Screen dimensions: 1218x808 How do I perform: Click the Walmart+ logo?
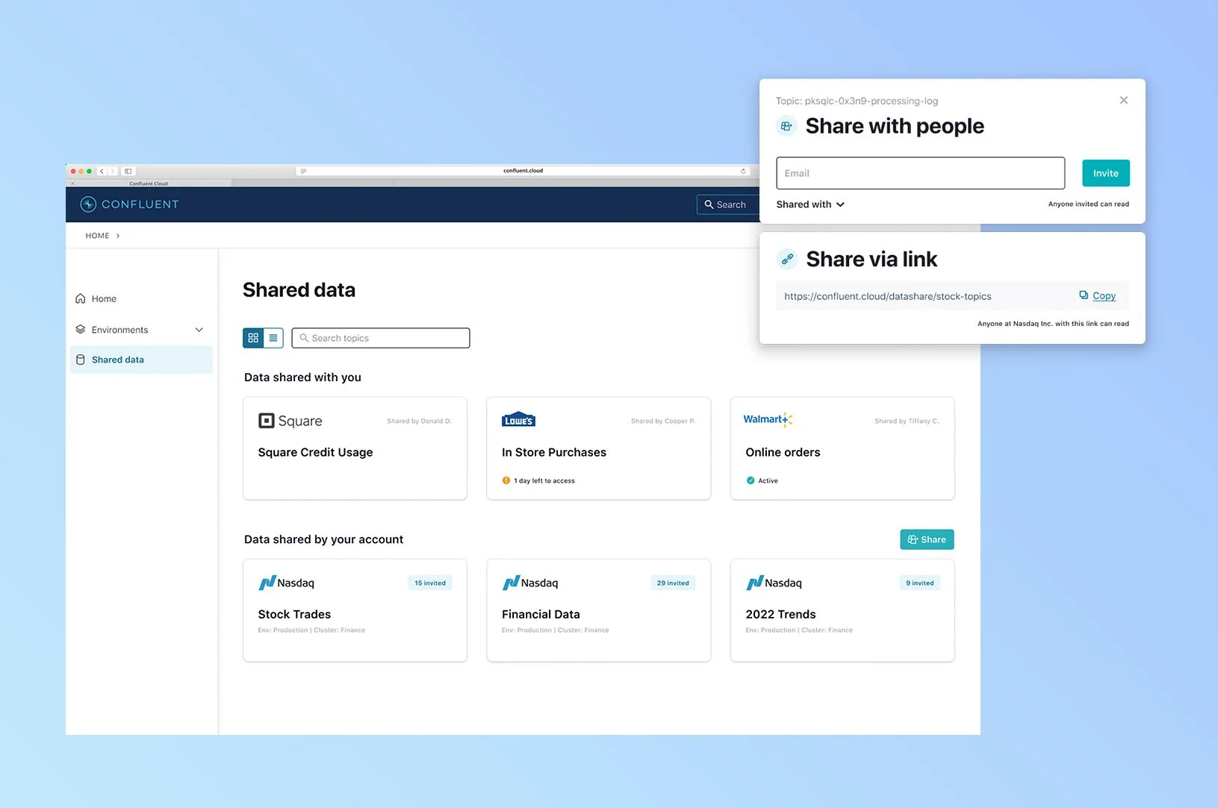click(x=768, y=419)
